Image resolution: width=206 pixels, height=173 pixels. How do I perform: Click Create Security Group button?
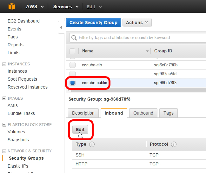(x=93, y=23)
